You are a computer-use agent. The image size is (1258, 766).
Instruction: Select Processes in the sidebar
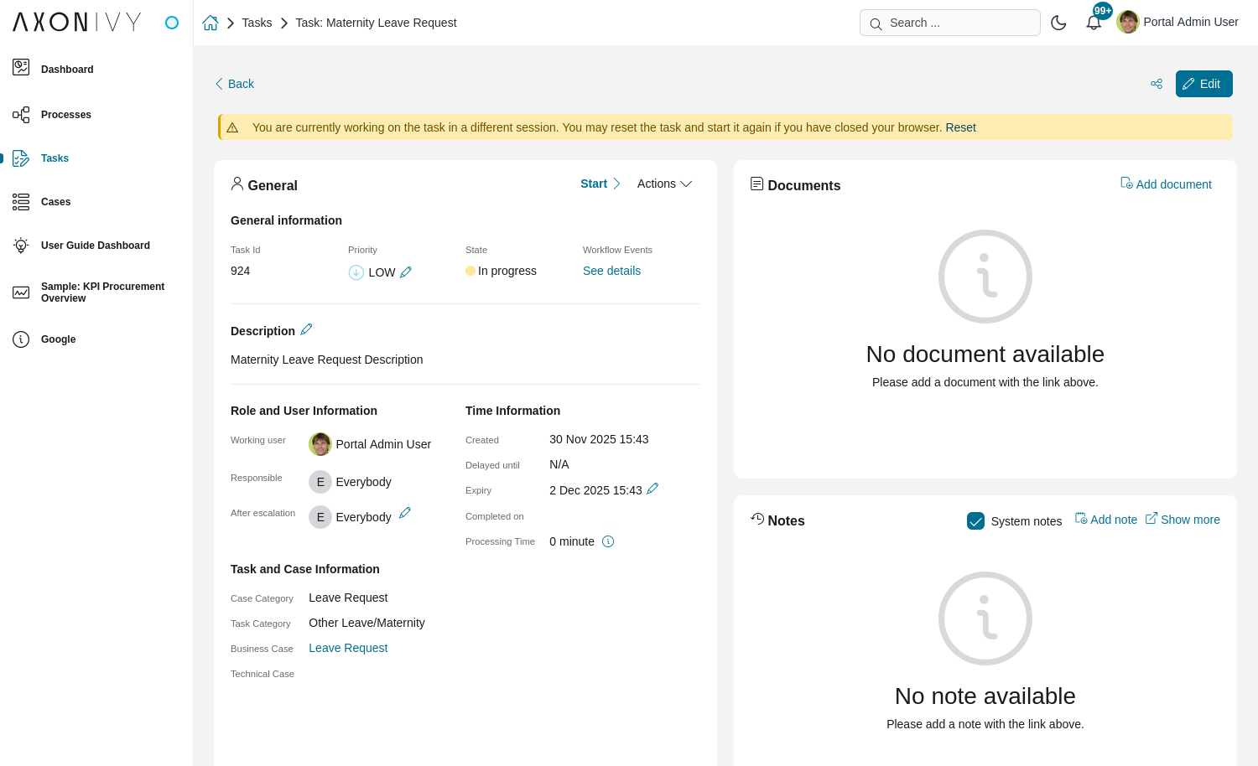tap(66, 114)
